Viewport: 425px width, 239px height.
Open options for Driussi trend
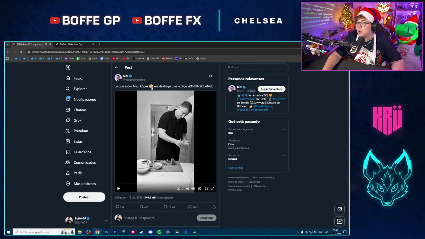[284, 156]
